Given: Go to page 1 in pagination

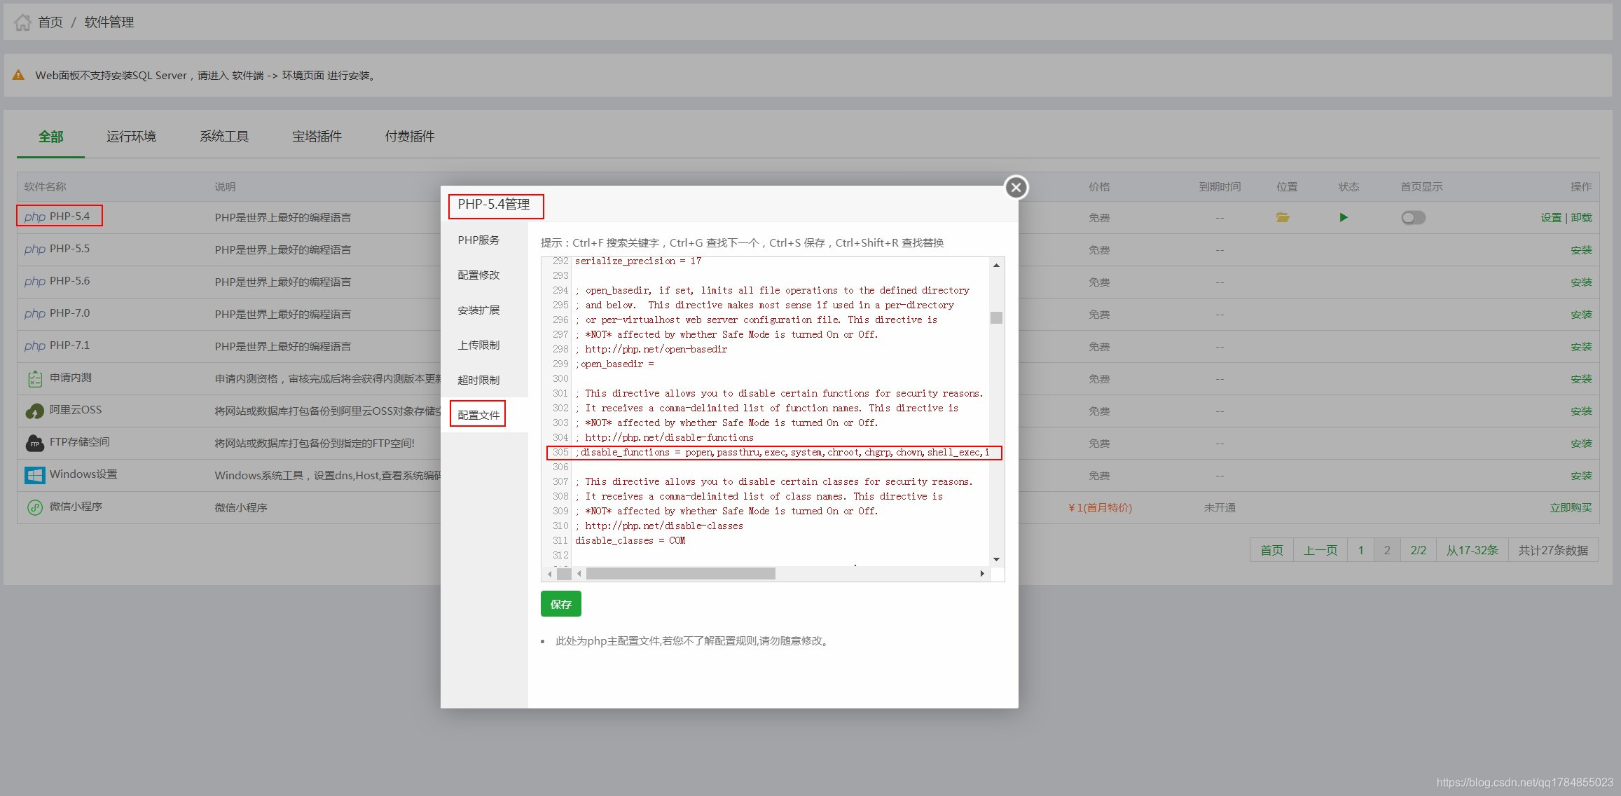Looking at the screenshot, I should pyautogui.click(x=1360, y=550).
